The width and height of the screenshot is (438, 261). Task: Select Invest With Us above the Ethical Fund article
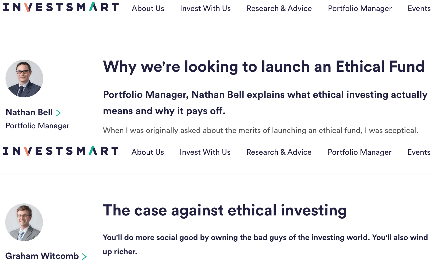tap(205, 8)
